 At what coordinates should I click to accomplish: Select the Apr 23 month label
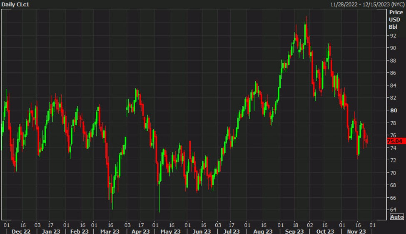click(x=140, y=231)
